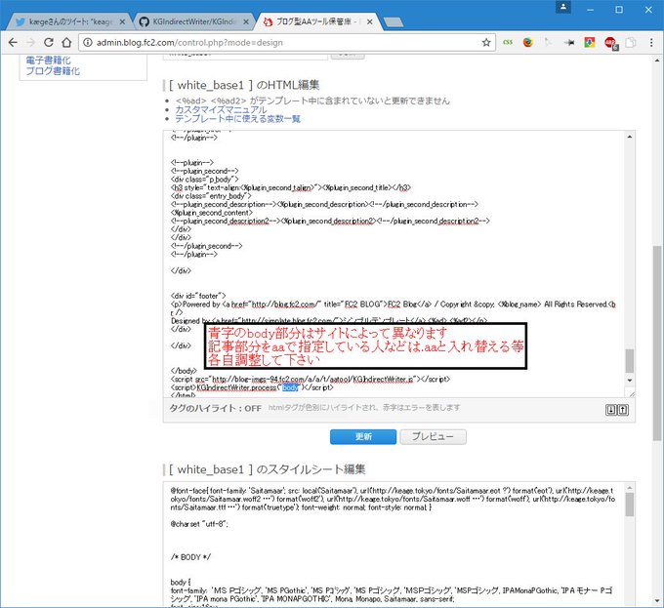This screenshot has width=664, height=608.
Task: Click the [ white_base1 ] のスタイルシート編集 heading
Action: (267, 469)
